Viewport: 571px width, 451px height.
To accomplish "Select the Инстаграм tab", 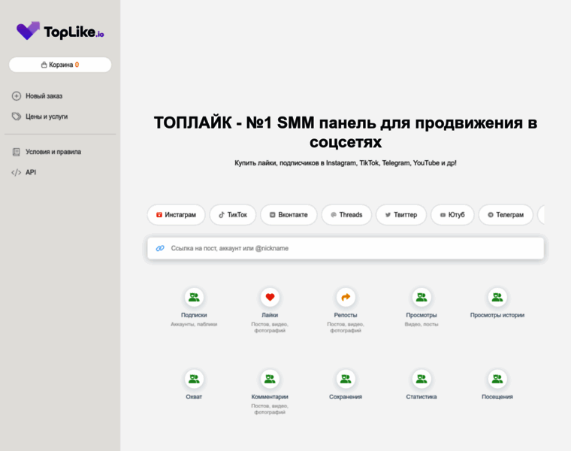I will 177,214.
